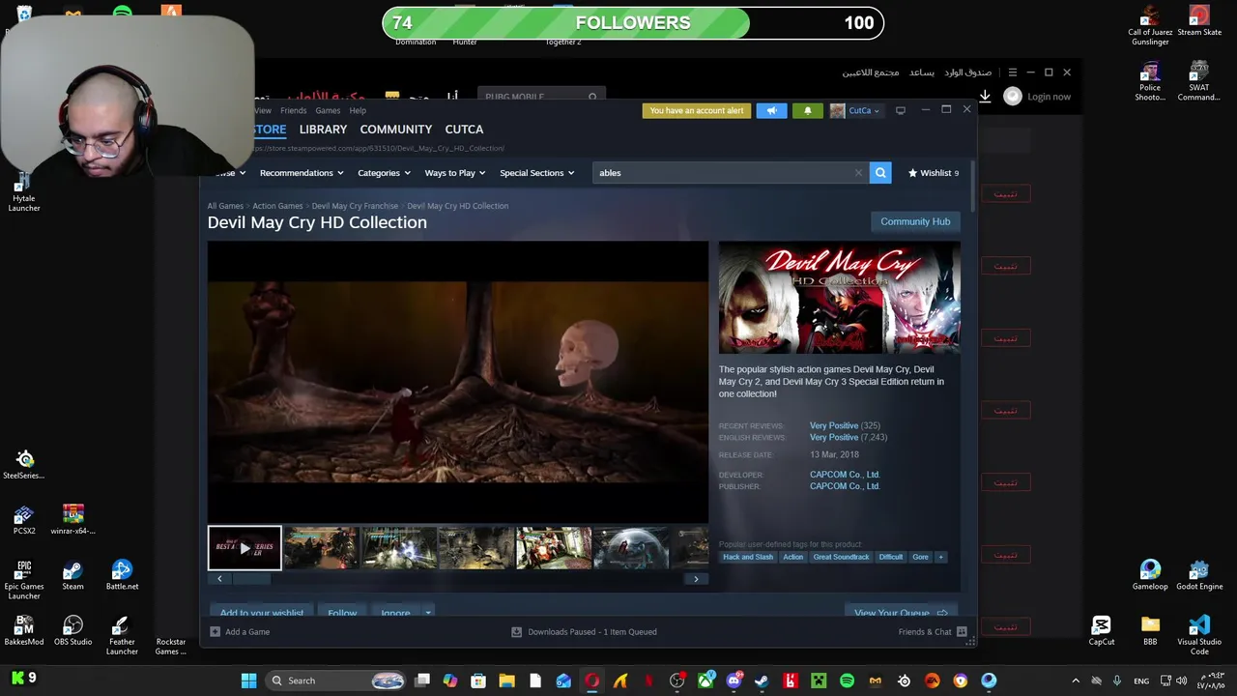The width and height of the screenshot is (1237, 696).
Task: Expand the Special Sections menu
Action: click(536, 173)
